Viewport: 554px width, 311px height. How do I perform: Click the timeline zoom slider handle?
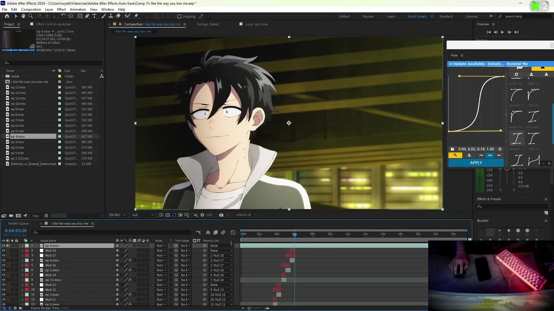249,308
